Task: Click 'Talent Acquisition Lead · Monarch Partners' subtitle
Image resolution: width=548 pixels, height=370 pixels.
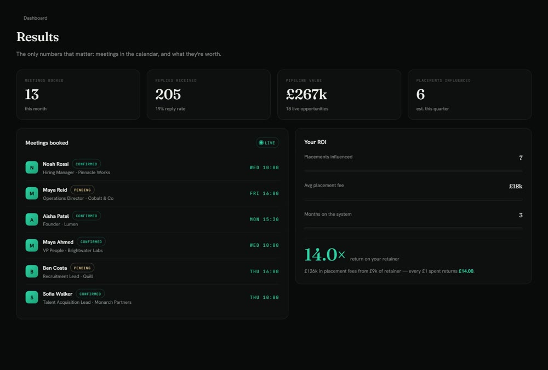Action: (87, 302)
